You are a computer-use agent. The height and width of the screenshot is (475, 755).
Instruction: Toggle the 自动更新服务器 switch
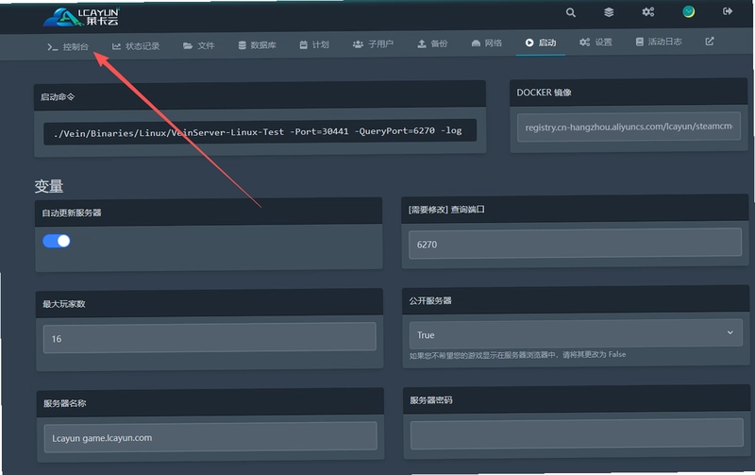[x=57, y=241]
